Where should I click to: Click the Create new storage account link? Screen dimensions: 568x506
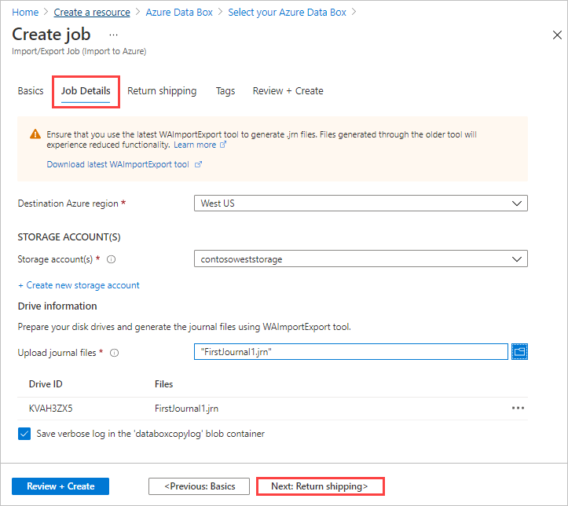[x=79, y=285]
